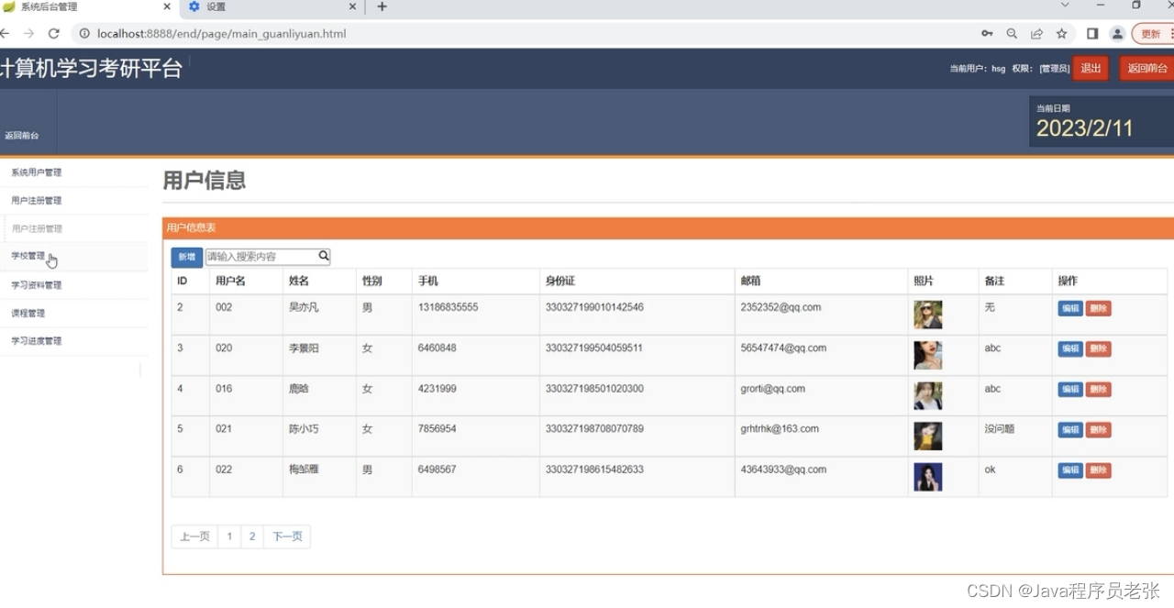Screen dimensions: 1174x608
Task: Open photo thumbnail of 鹿晗
Action: (927, 395)
